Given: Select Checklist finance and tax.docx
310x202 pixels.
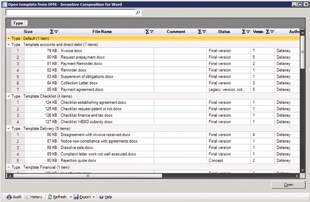Looking at the screenshot, I should point(87,115).
